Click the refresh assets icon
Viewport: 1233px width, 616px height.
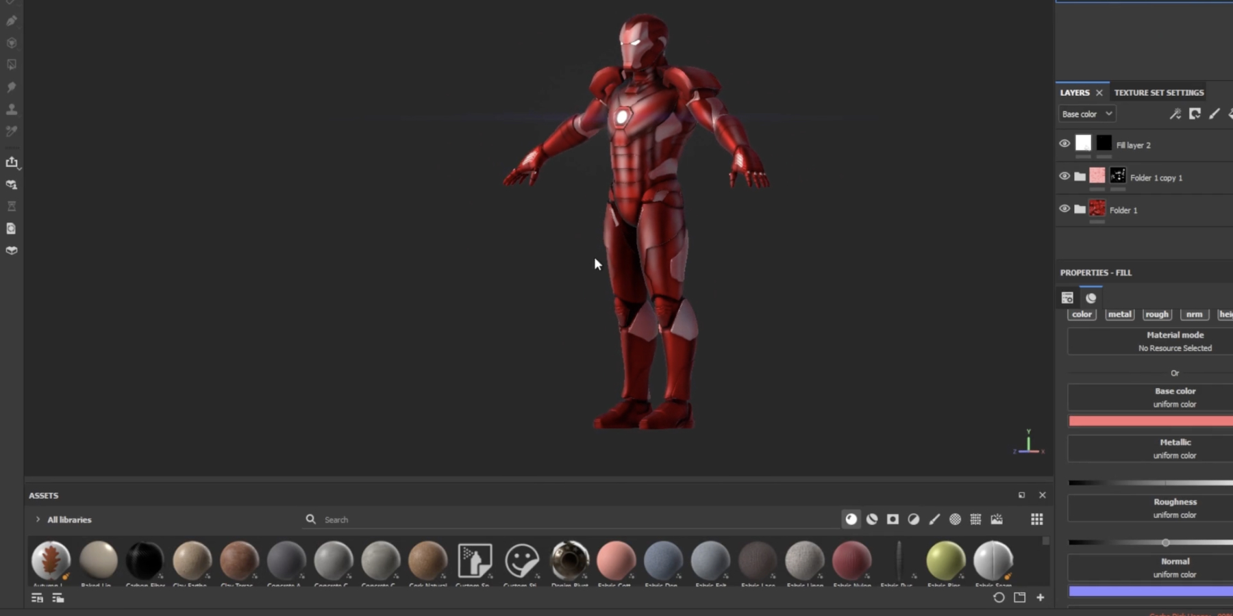click(x=999, y=598)
